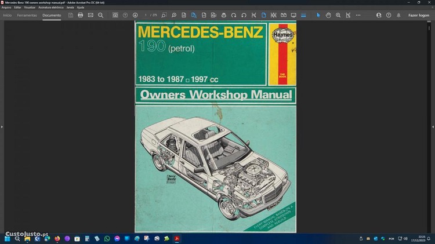The width and height of the screenshot is (435, 244).
Task: Click the Windows Start button on taskbar
Action: [x=8, y=238]
